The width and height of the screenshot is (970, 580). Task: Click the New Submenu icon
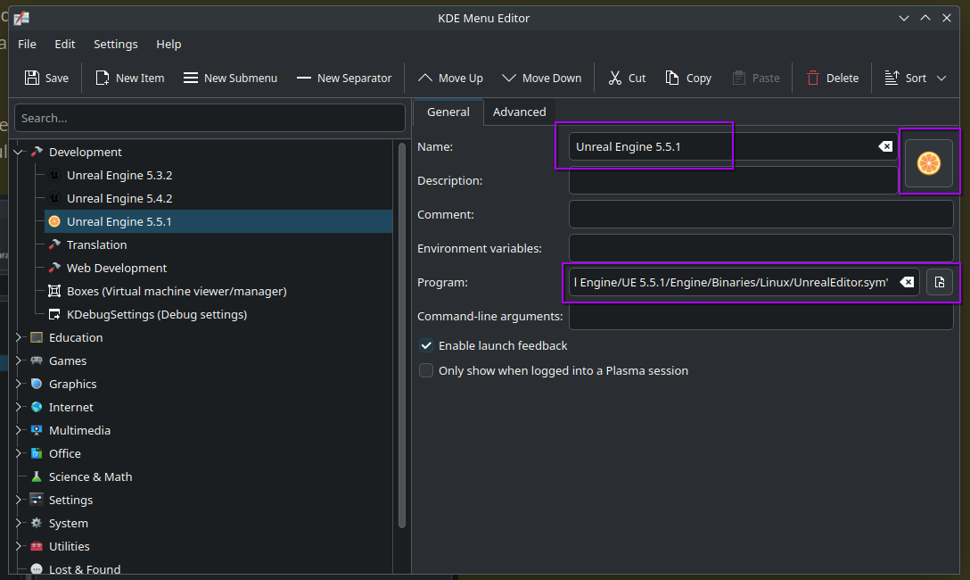pos(189,78)
